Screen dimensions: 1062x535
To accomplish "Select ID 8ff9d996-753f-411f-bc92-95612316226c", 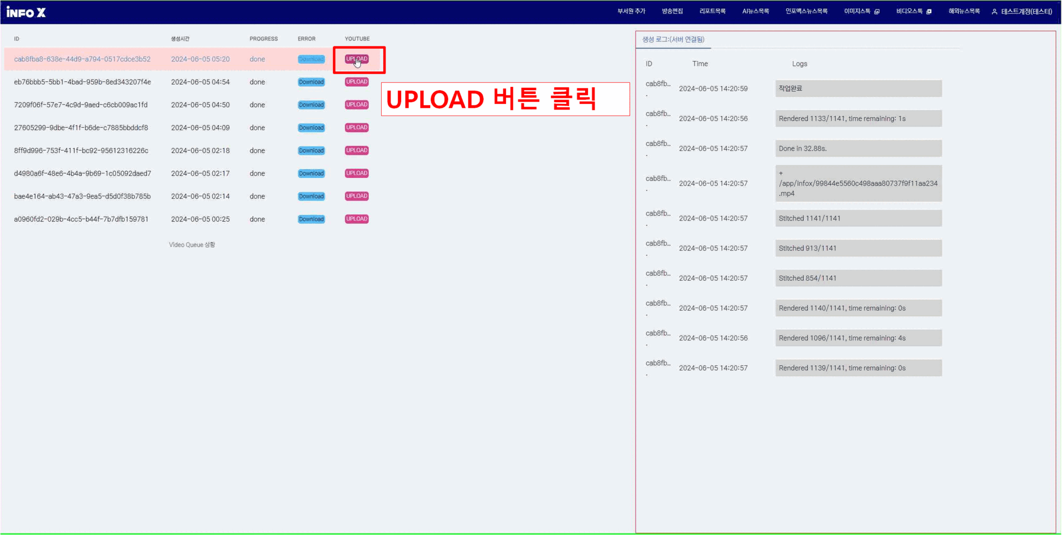I will coord(81,150).
